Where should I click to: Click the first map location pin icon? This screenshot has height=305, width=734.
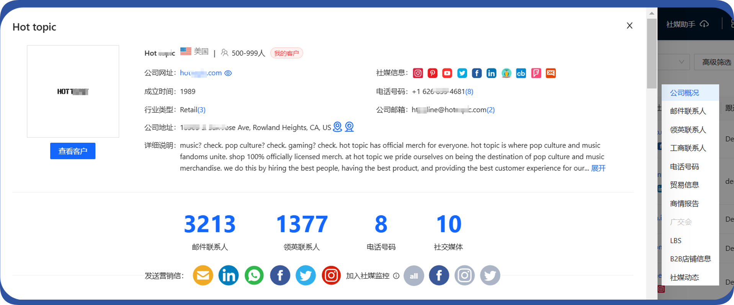pos(337,127)
